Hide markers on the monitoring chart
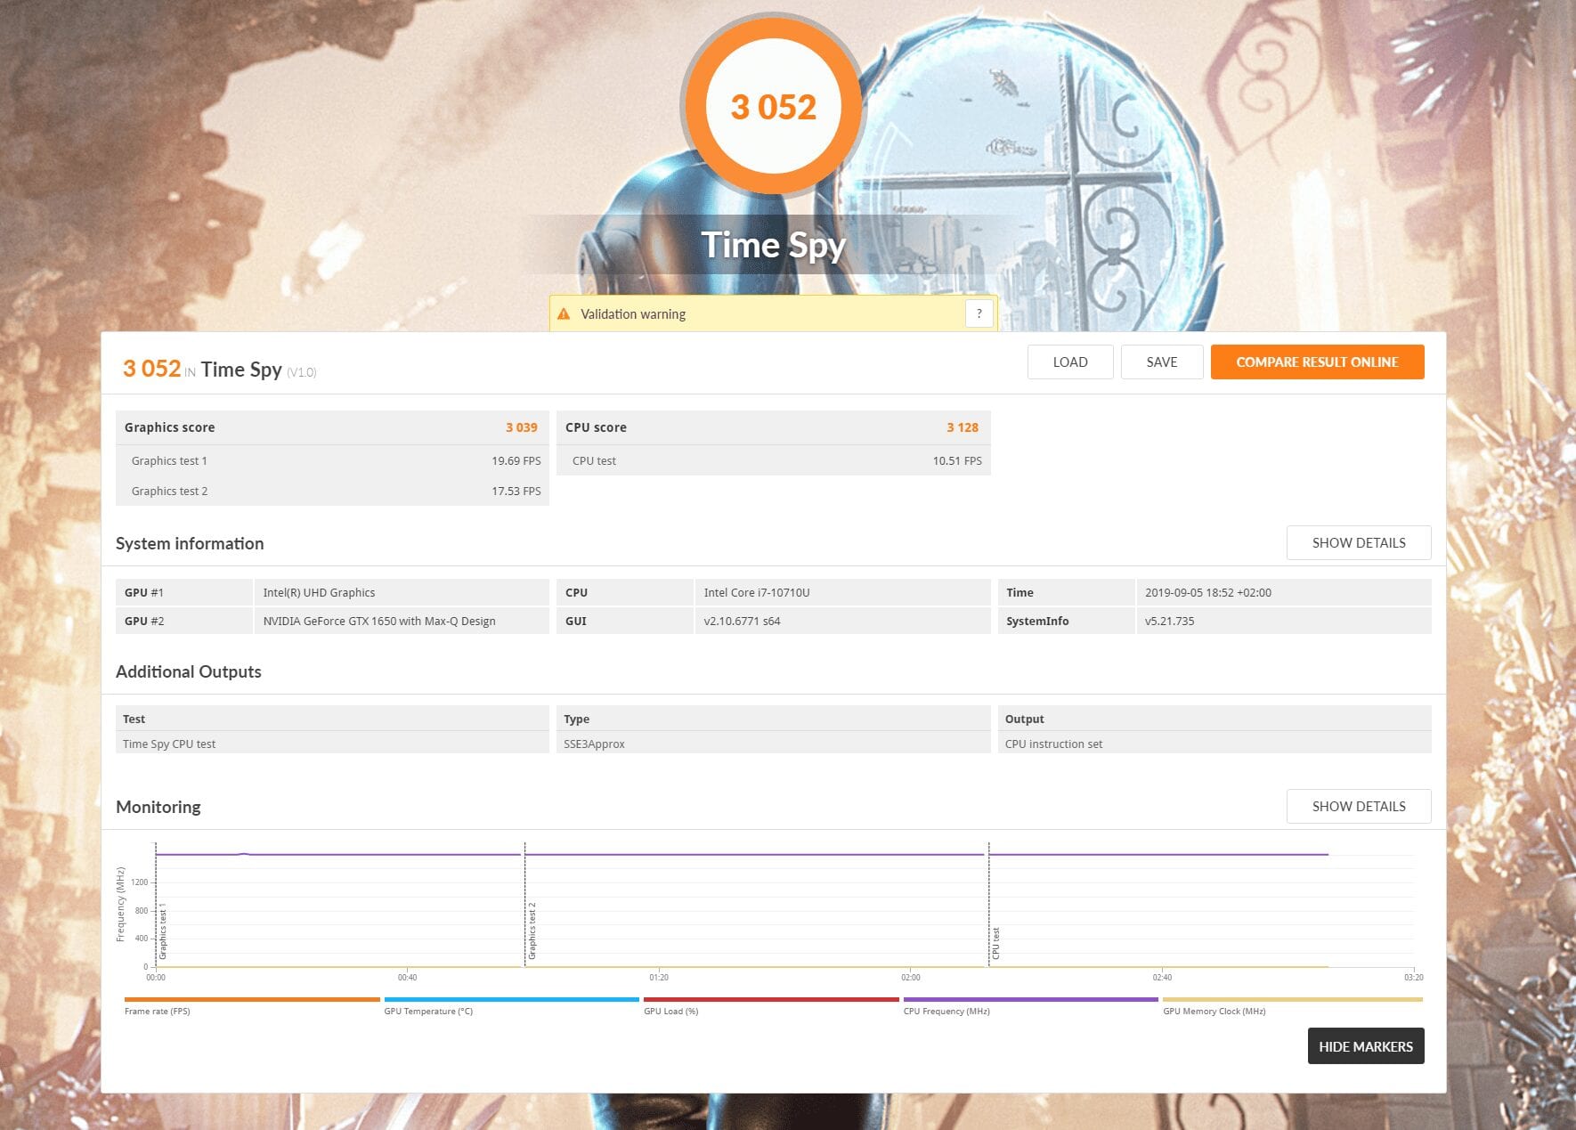 point(1365,1046)
